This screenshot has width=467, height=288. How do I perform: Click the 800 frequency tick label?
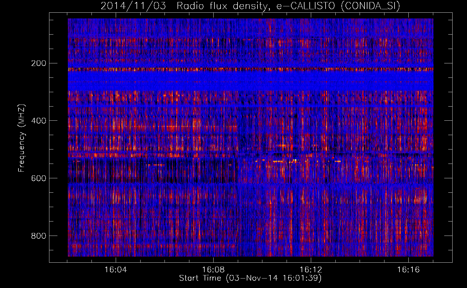pyautogui.click(x=38, y=236)
